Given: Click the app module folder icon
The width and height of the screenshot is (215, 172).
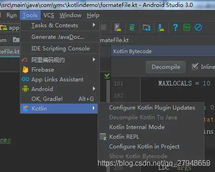Looking at the screenshot, I should tap(4, 28).
